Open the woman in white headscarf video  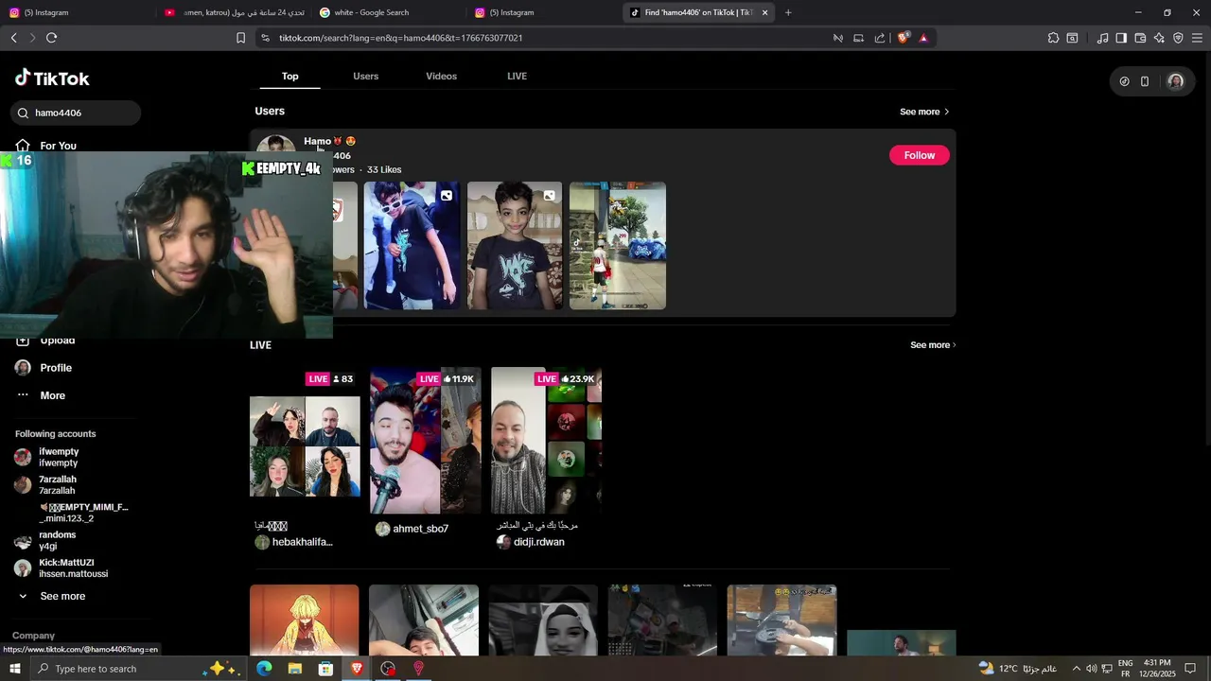543,620
